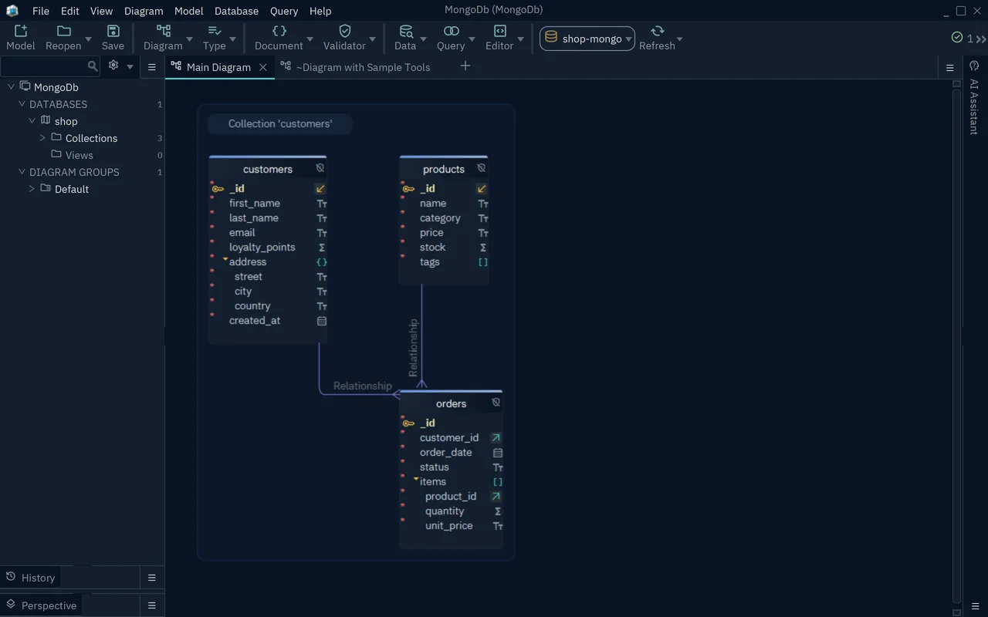
Task: Click the green check status indicator
Action: [957, 38]
